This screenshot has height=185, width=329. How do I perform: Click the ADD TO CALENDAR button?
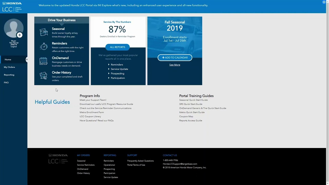click(x=175, y=58)
